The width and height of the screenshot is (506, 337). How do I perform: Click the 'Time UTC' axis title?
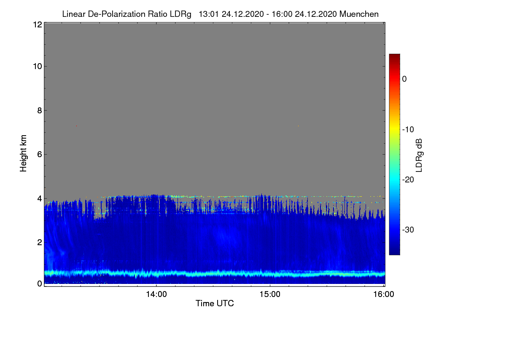[215, 303]
